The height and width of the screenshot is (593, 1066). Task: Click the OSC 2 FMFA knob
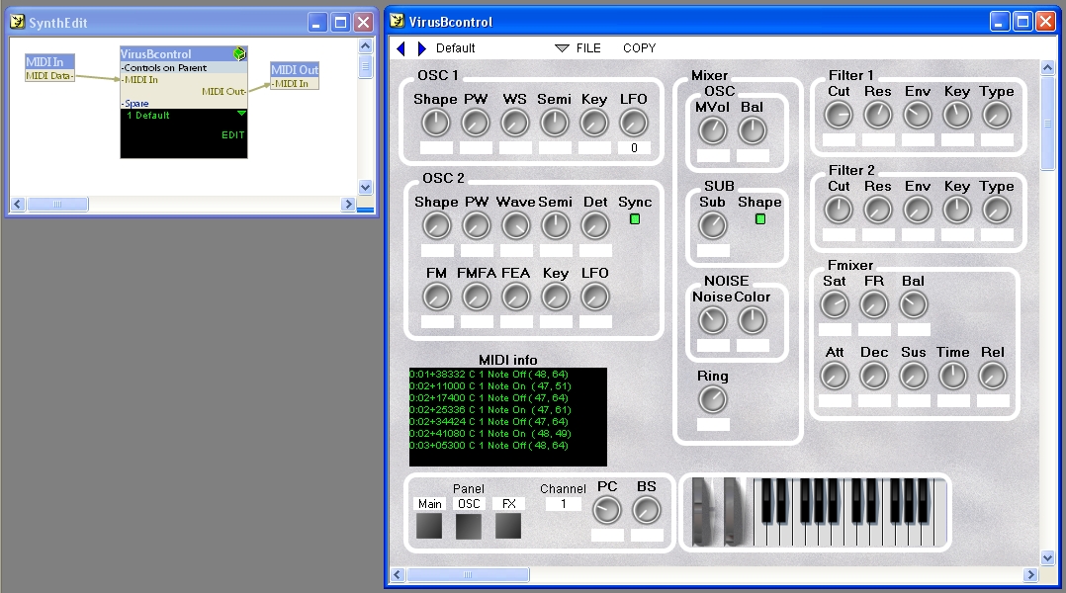tap(476, 296)
